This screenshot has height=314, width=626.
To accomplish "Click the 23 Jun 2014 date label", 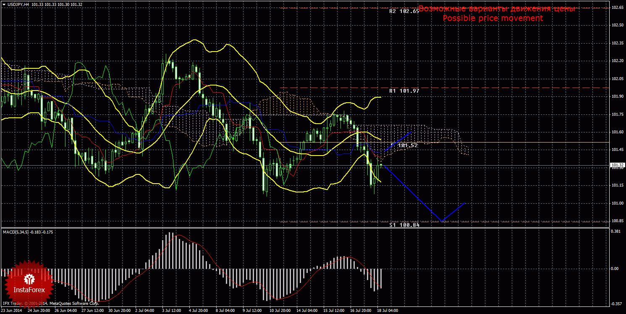I will pos(12,311).
